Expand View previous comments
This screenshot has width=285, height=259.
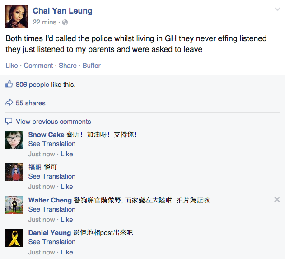(x=53, y=122)
